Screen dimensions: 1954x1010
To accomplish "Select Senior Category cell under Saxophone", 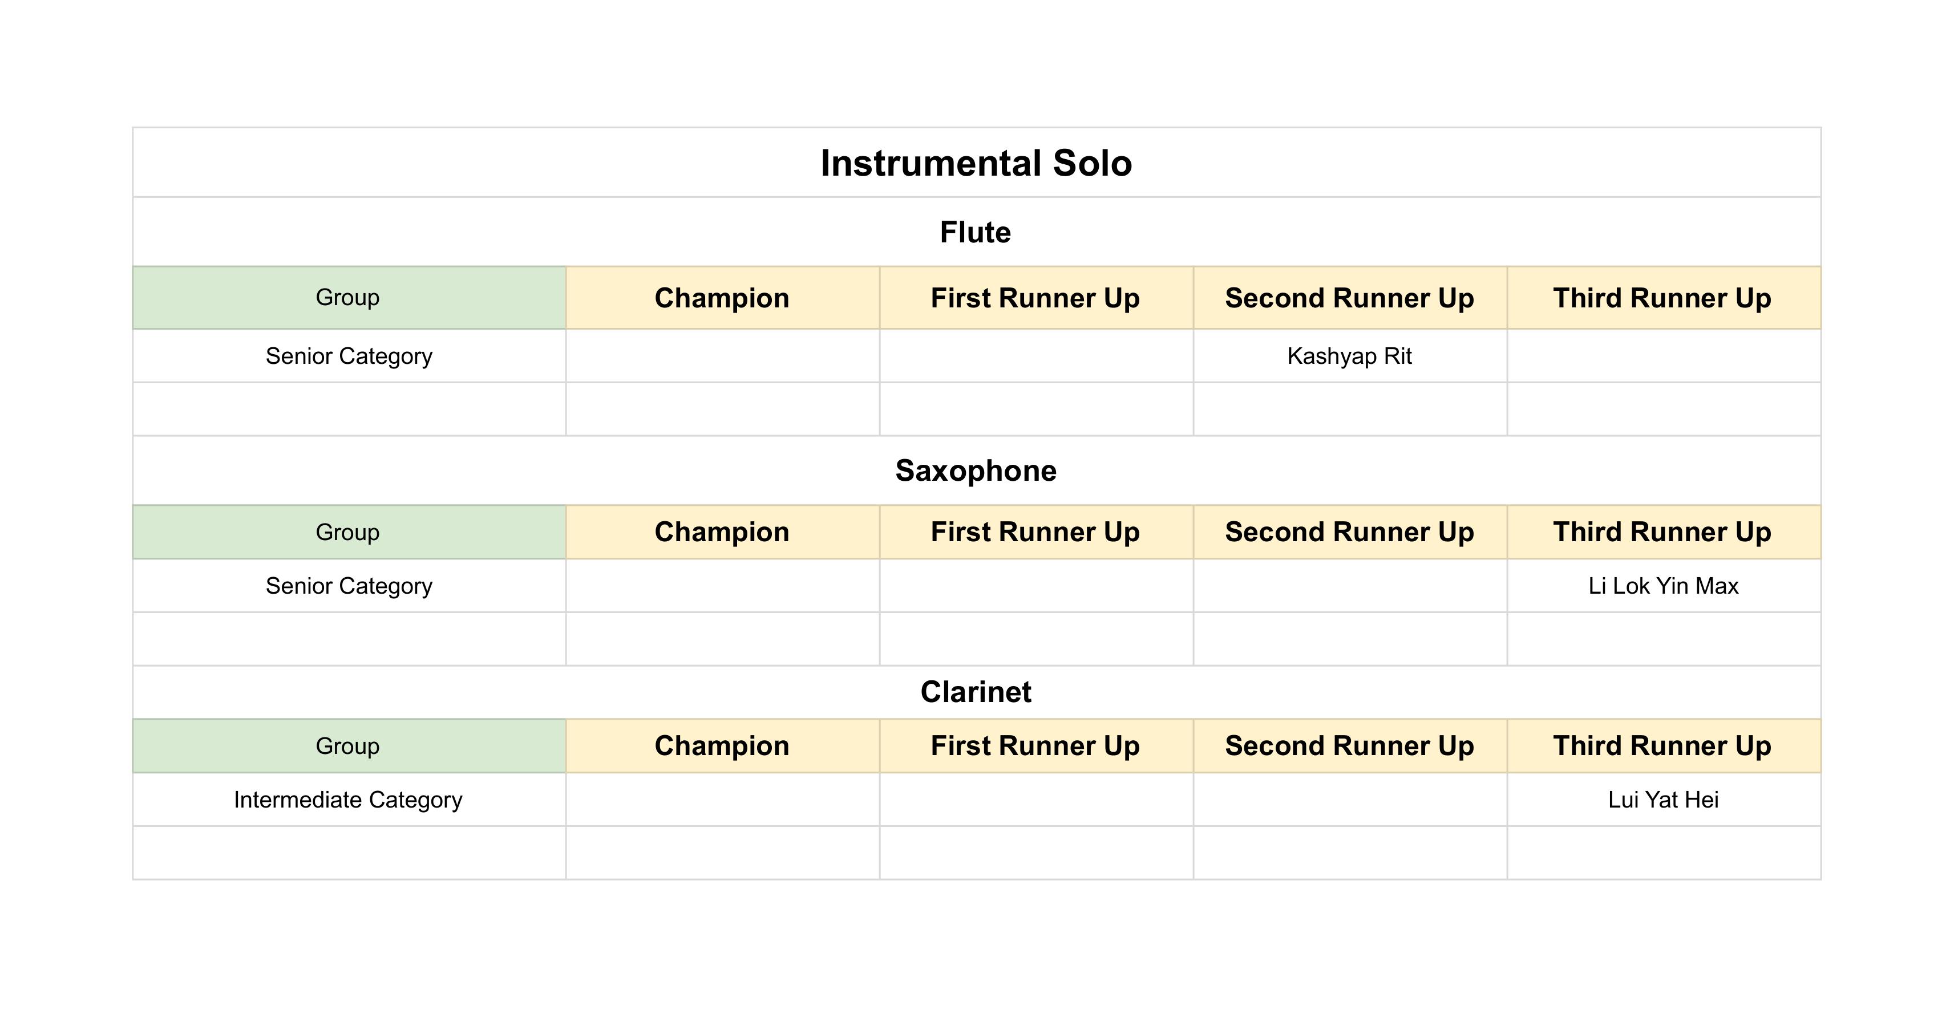I will [349, 586].
